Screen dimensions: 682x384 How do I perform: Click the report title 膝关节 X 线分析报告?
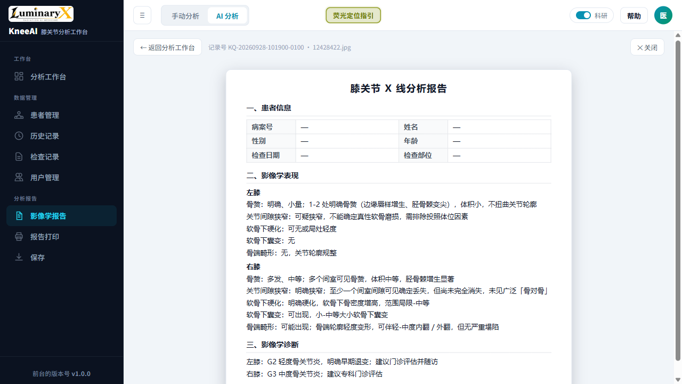pos(399,89)
